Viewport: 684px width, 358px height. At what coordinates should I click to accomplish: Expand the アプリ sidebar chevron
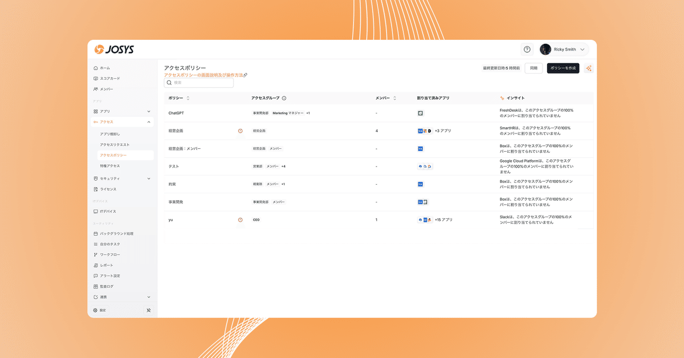point(149,112)
